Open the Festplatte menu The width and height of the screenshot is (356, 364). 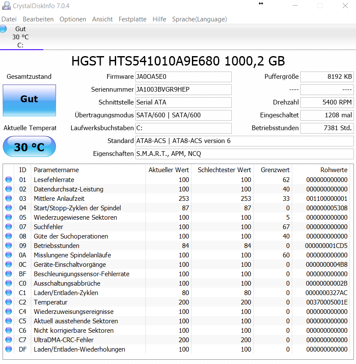click(132, 19)
